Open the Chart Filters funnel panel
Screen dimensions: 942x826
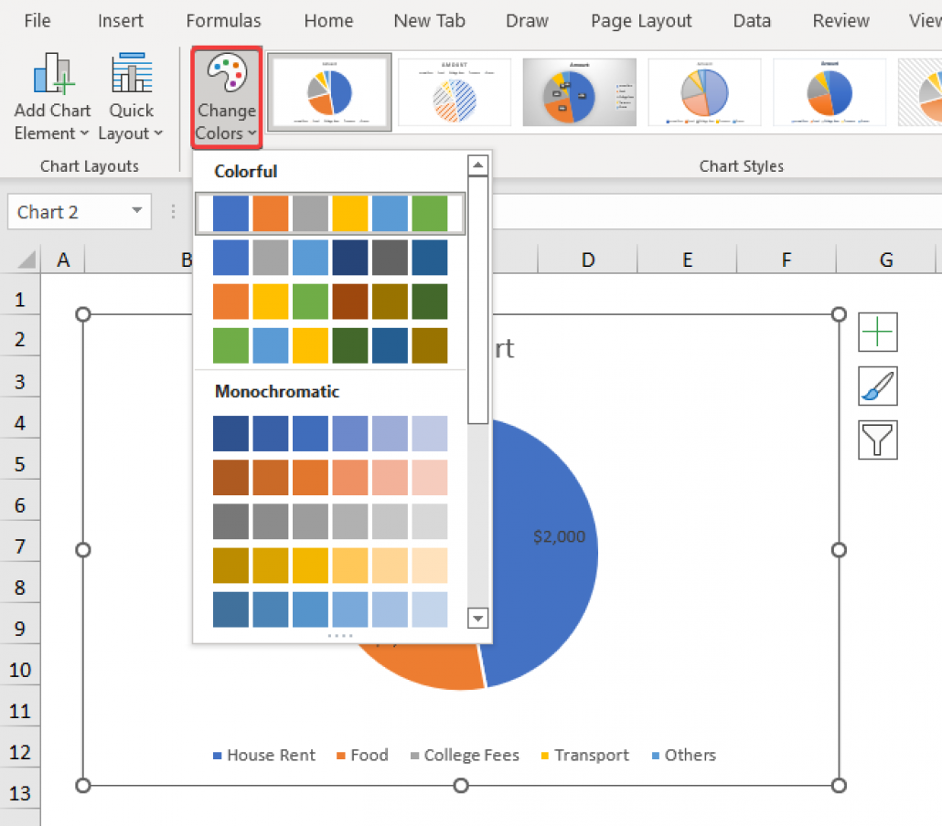click(x=877, y=439)
